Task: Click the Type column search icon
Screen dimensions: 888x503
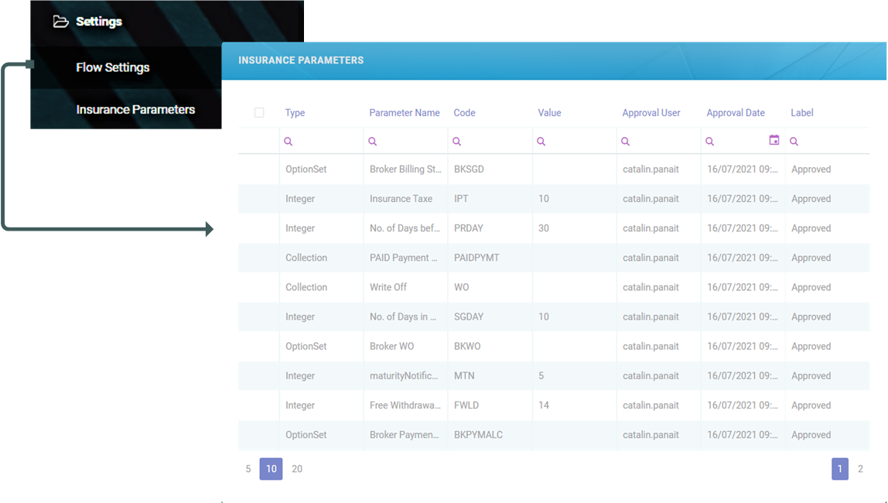Action: (289, 142)
